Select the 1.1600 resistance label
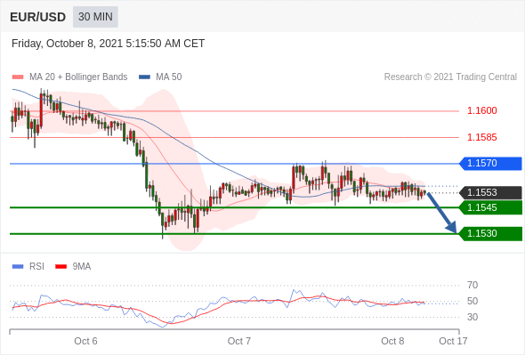The width and height of the screenshot is (525, 356). pyautogui.click(x=481, y=110)
